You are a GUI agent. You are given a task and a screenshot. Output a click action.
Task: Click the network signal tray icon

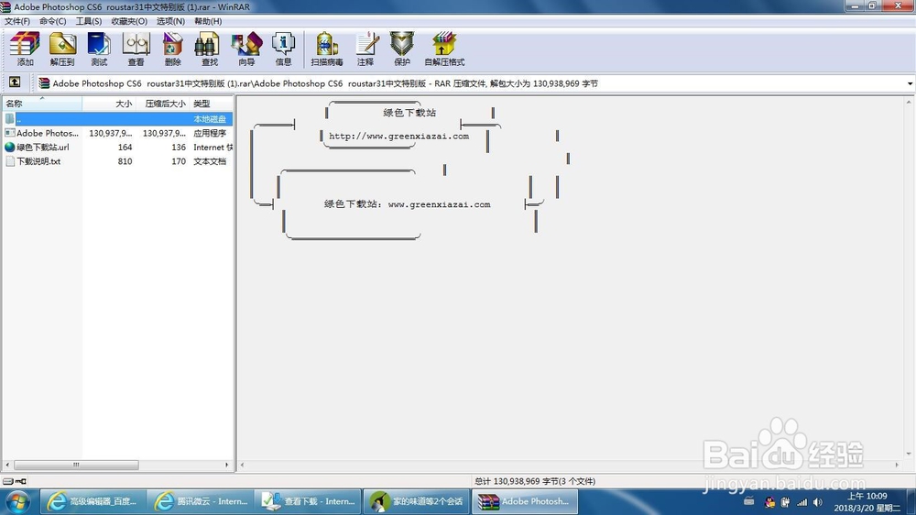coord(802,502)
